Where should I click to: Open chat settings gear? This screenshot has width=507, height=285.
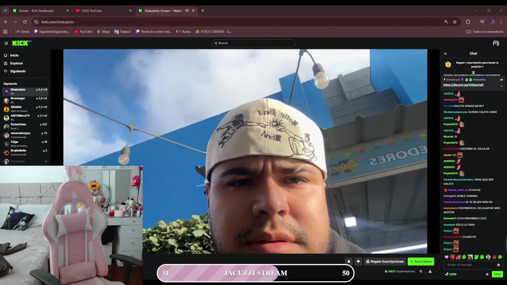[487, 274]
